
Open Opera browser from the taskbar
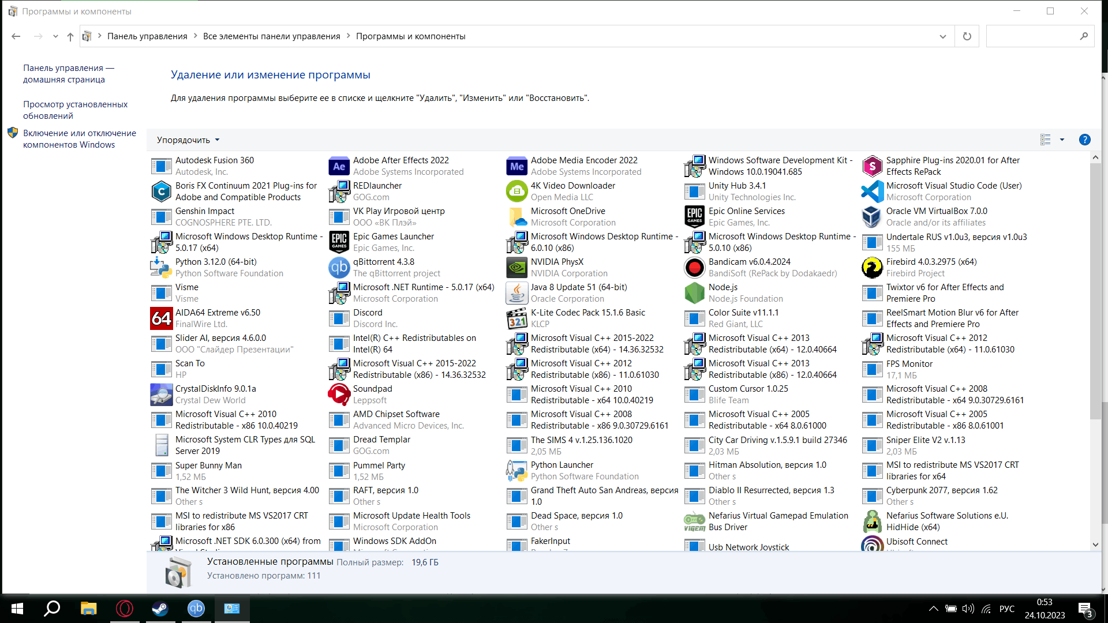(124, 609)
